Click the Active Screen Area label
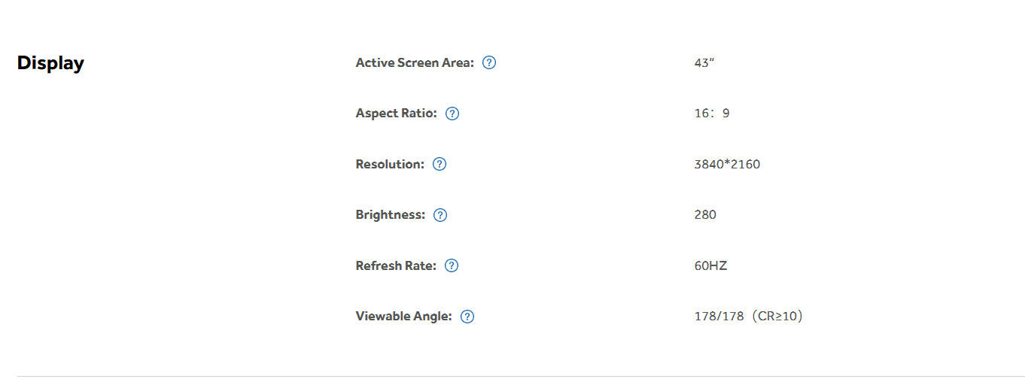1025x388 pixels. [415, 62]
